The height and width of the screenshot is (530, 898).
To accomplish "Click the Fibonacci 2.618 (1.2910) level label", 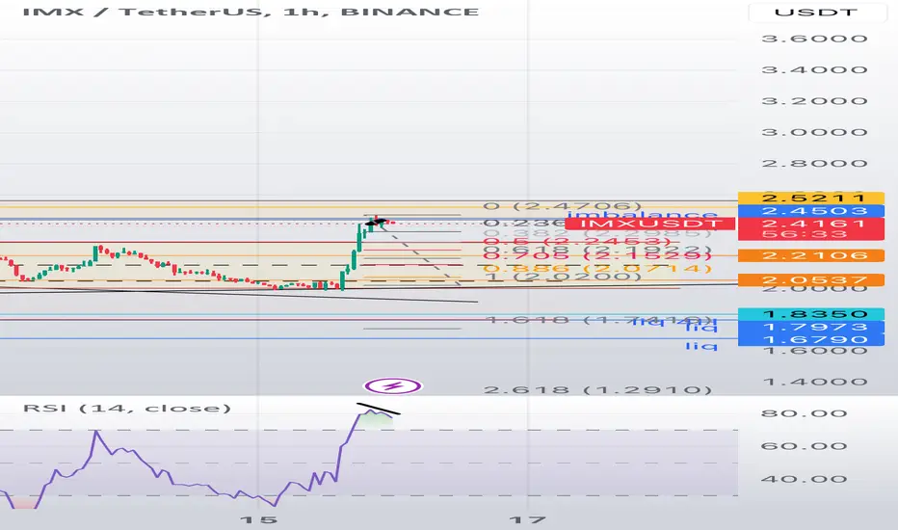I will 597,390.
